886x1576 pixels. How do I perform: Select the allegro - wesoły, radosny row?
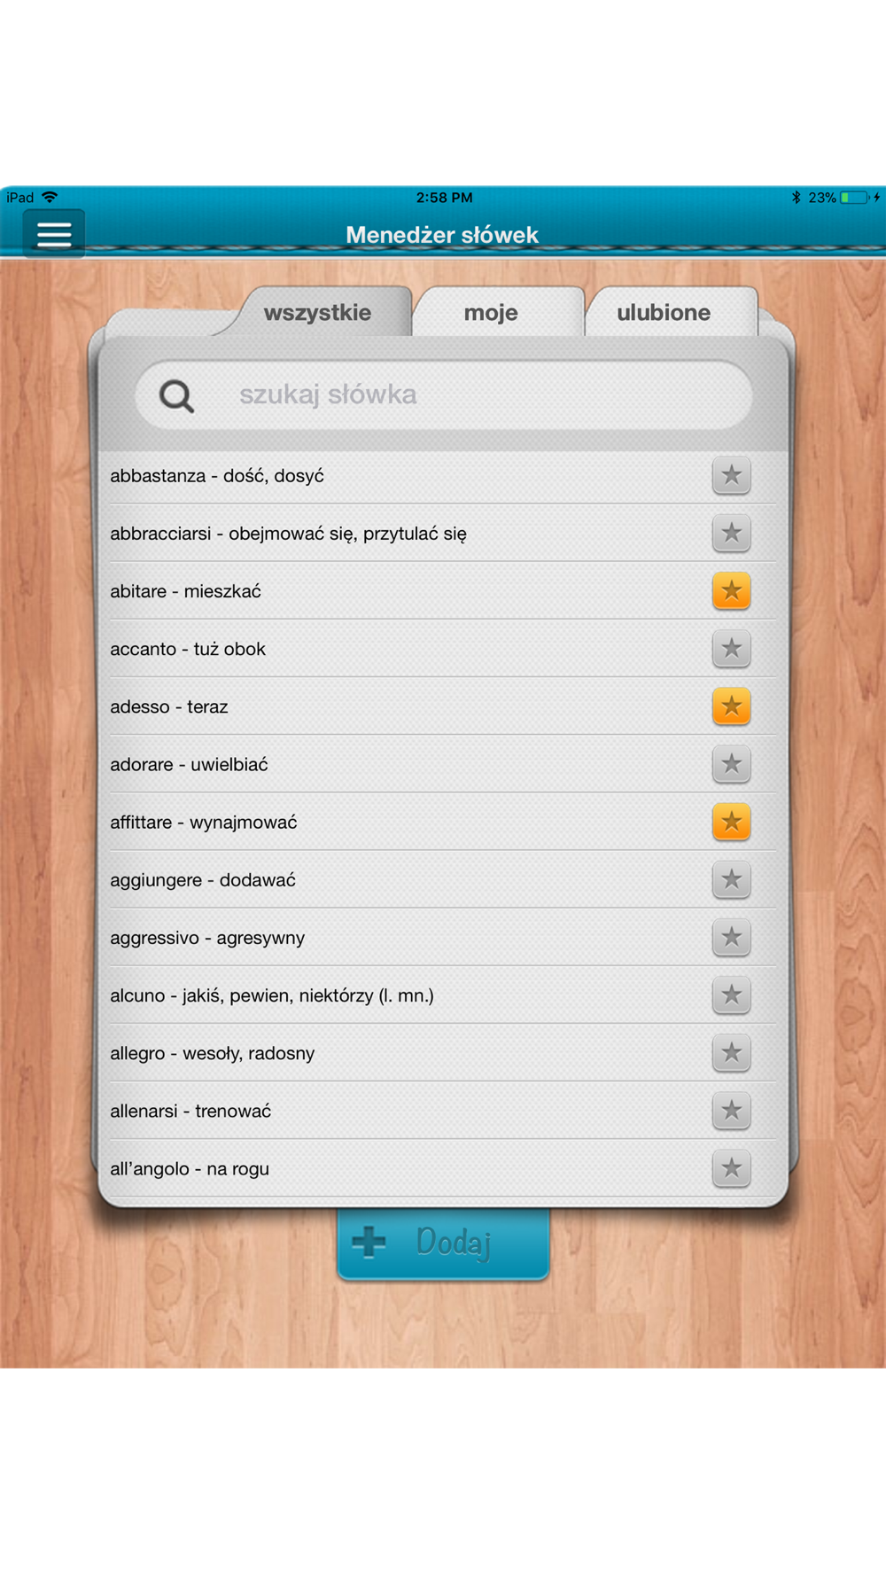click(443, 1053)
